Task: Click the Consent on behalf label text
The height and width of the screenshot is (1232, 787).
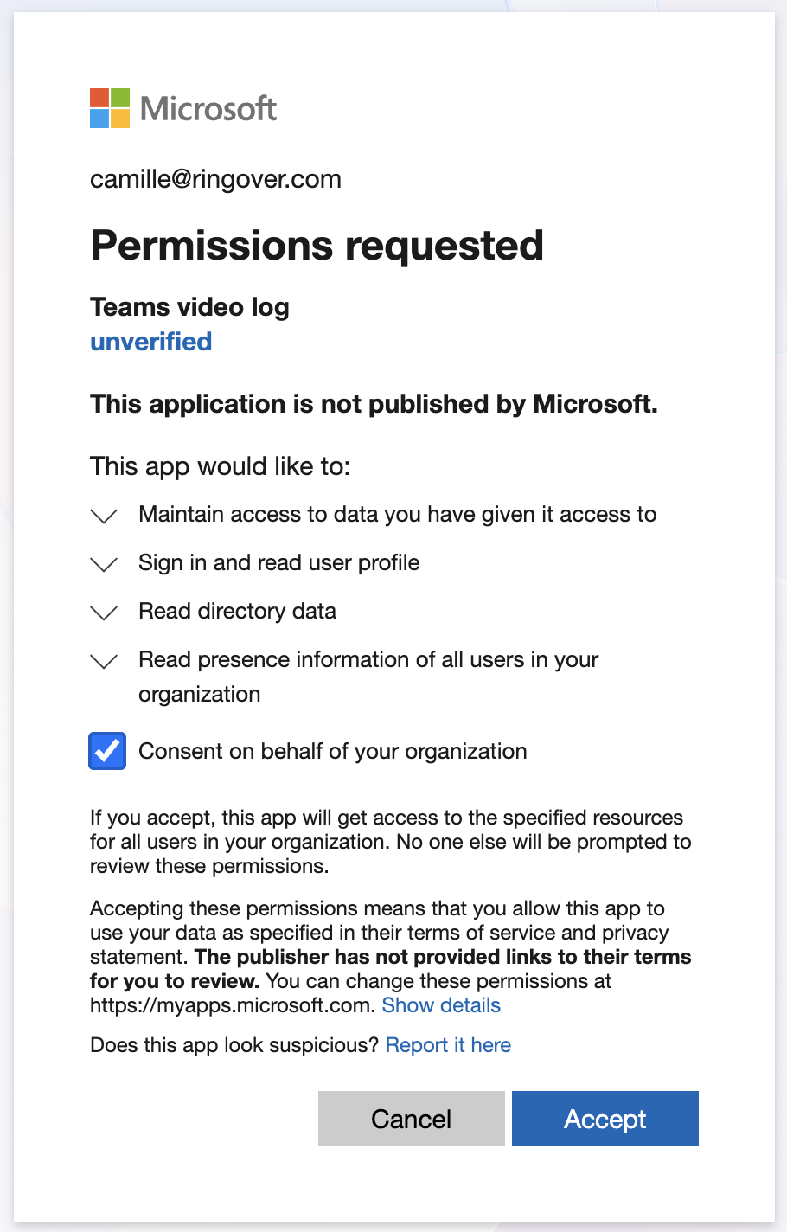Action: pos(333,751)
